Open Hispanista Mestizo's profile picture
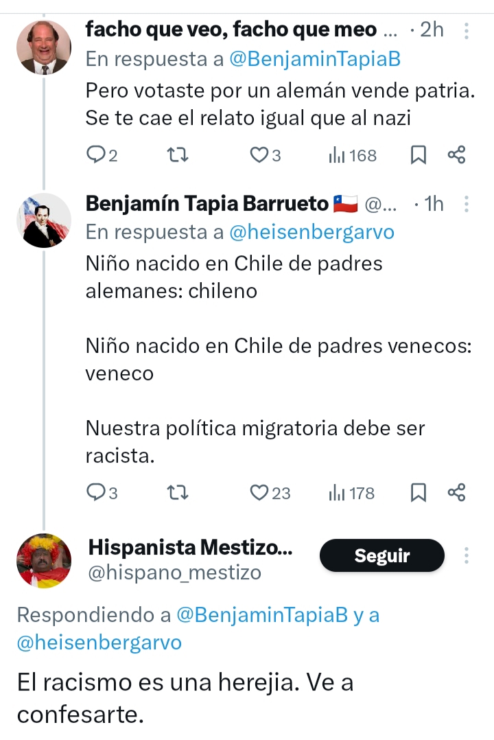This screenshot has height=740, width=494. 44,561
